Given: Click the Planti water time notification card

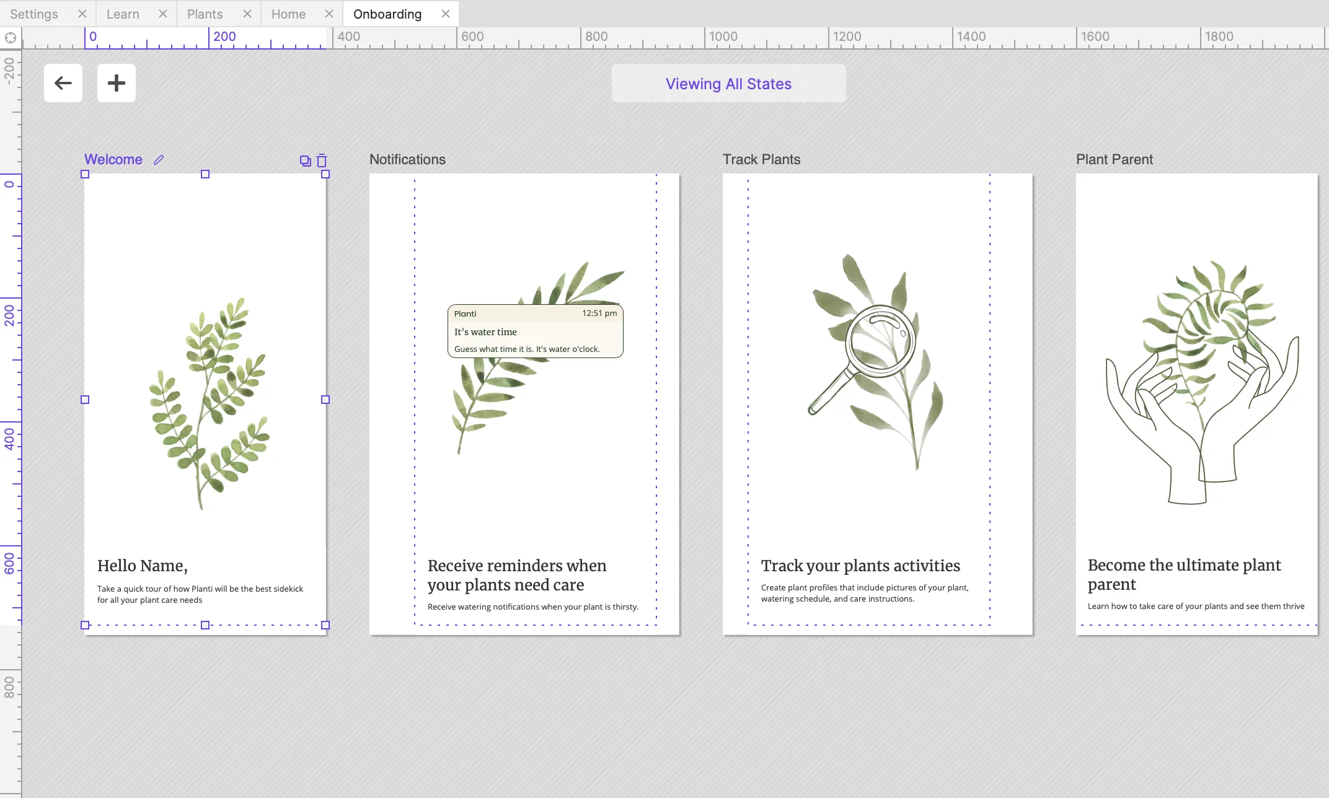Looking at the screenshot, I should [535, 331].
